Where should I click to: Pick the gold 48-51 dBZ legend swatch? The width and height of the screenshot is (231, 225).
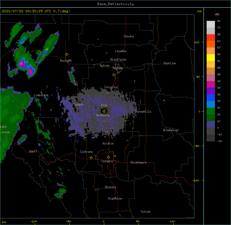pyautogui.click(x=211, y=64)
